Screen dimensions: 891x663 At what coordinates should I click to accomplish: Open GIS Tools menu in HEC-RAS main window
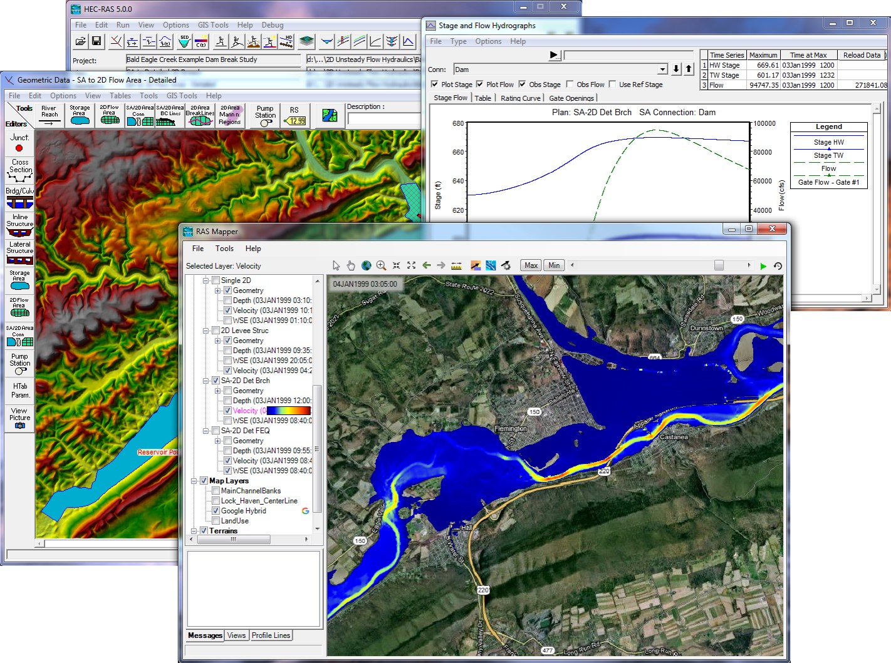click(x=213, y=25)
